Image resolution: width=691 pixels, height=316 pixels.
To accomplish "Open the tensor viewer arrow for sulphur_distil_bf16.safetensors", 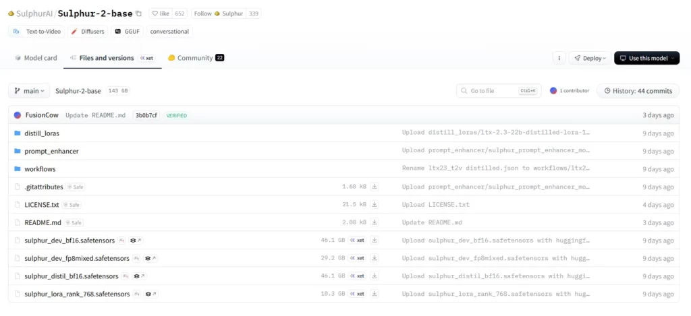I will pyautogui.click(x=139, y=276).
